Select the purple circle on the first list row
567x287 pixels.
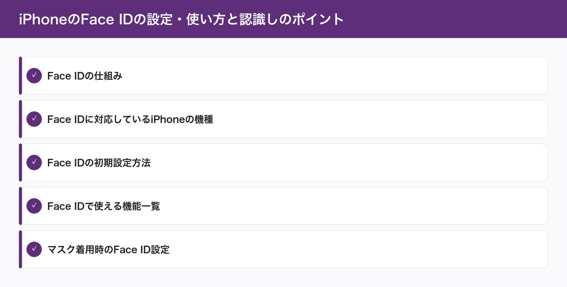pos(34,76)
